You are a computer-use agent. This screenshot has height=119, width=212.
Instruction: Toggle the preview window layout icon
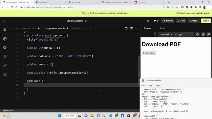click(x=132, y=28)
